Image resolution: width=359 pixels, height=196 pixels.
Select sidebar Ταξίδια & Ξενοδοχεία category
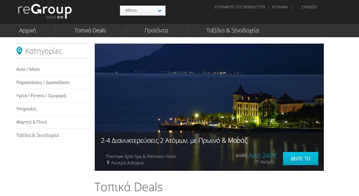[37, 135]
